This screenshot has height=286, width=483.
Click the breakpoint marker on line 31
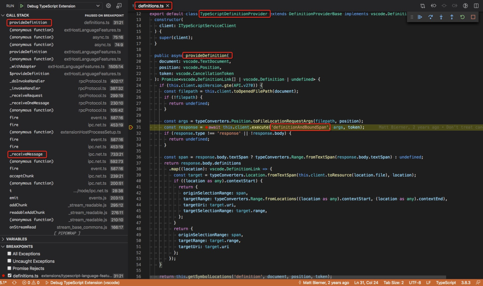(x=131, y=127)
